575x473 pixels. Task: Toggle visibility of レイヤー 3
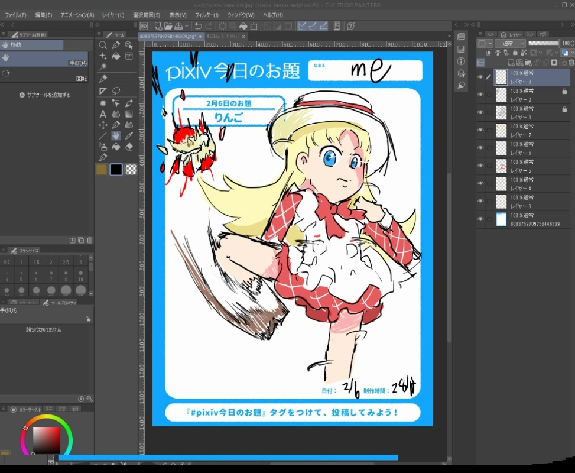click(x=480, y=200)
